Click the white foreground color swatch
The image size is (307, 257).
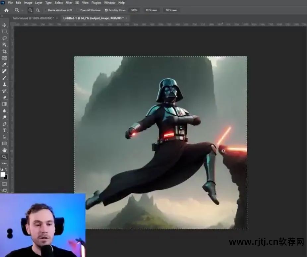pos(3,174)
